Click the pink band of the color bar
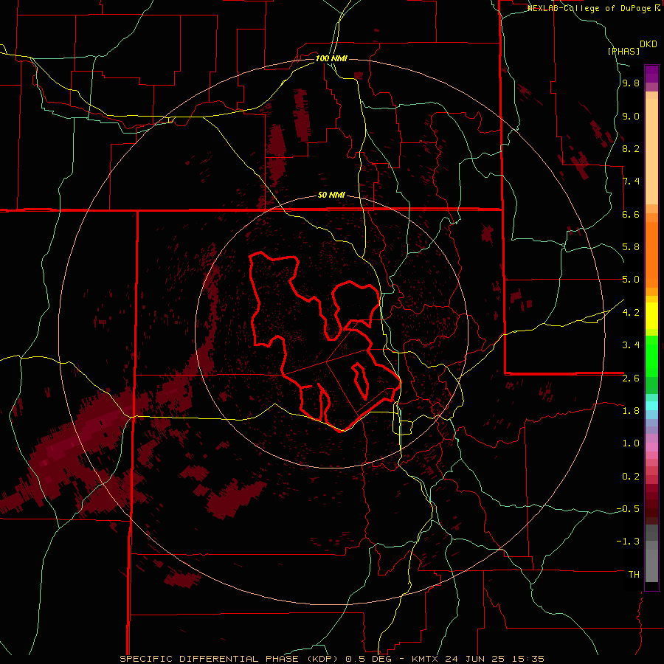This screenshot has width=664, height=664. pos(651,447)
